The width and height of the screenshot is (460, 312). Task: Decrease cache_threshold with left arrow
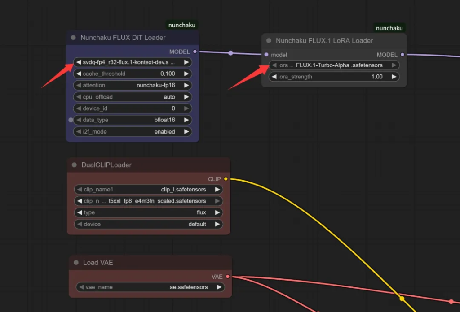coord(78,74)
